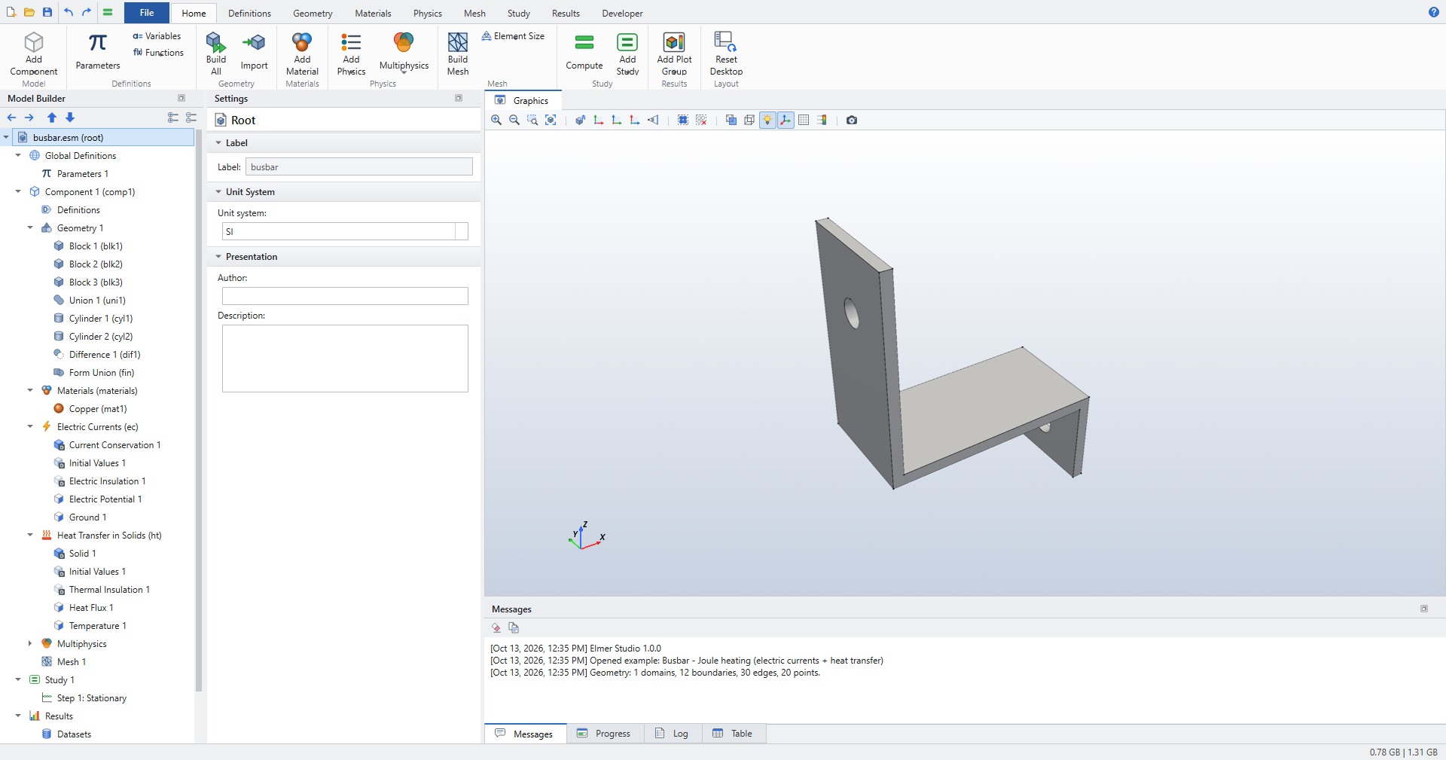Switch to the Log tab

(672, 734)
